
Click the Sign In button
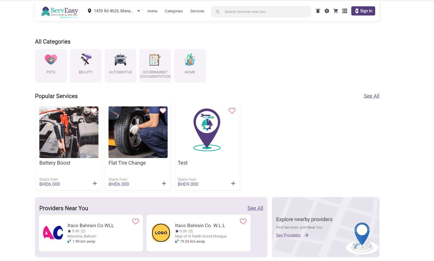tap(363, 11)
